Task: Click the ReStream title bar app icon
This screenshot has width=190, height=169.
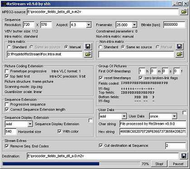Action: (x=4, y=4)
